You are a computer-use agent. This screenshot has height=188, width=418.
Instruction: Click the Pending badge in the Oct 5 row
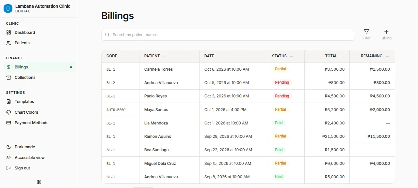click(282, 82)
